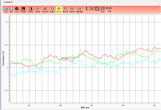Click the zoom-to-fit extents icon
161x110 pixels.
pos(92,9)
